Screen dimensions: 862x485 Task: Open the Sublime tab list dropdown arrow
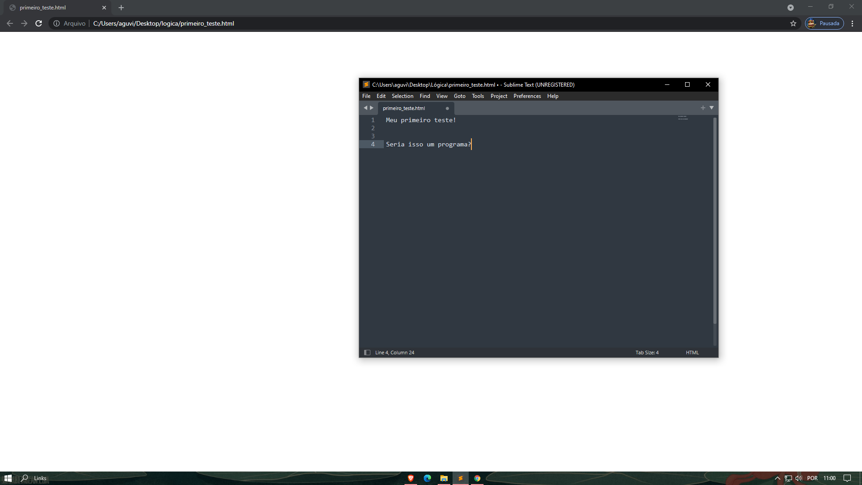pos(712,108)
